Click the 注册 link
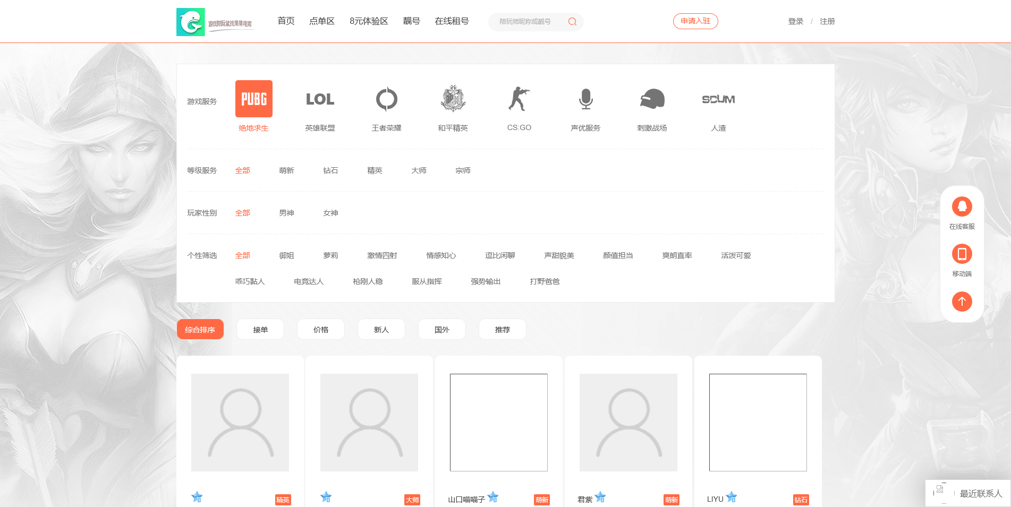The image size is (1011, 507). (x=827, y=21)
